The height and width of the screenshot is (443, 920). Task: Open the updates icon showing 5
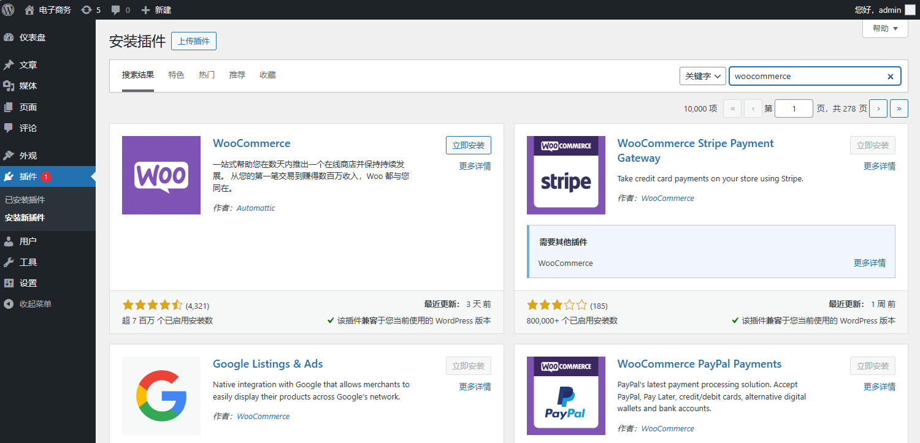91,10
